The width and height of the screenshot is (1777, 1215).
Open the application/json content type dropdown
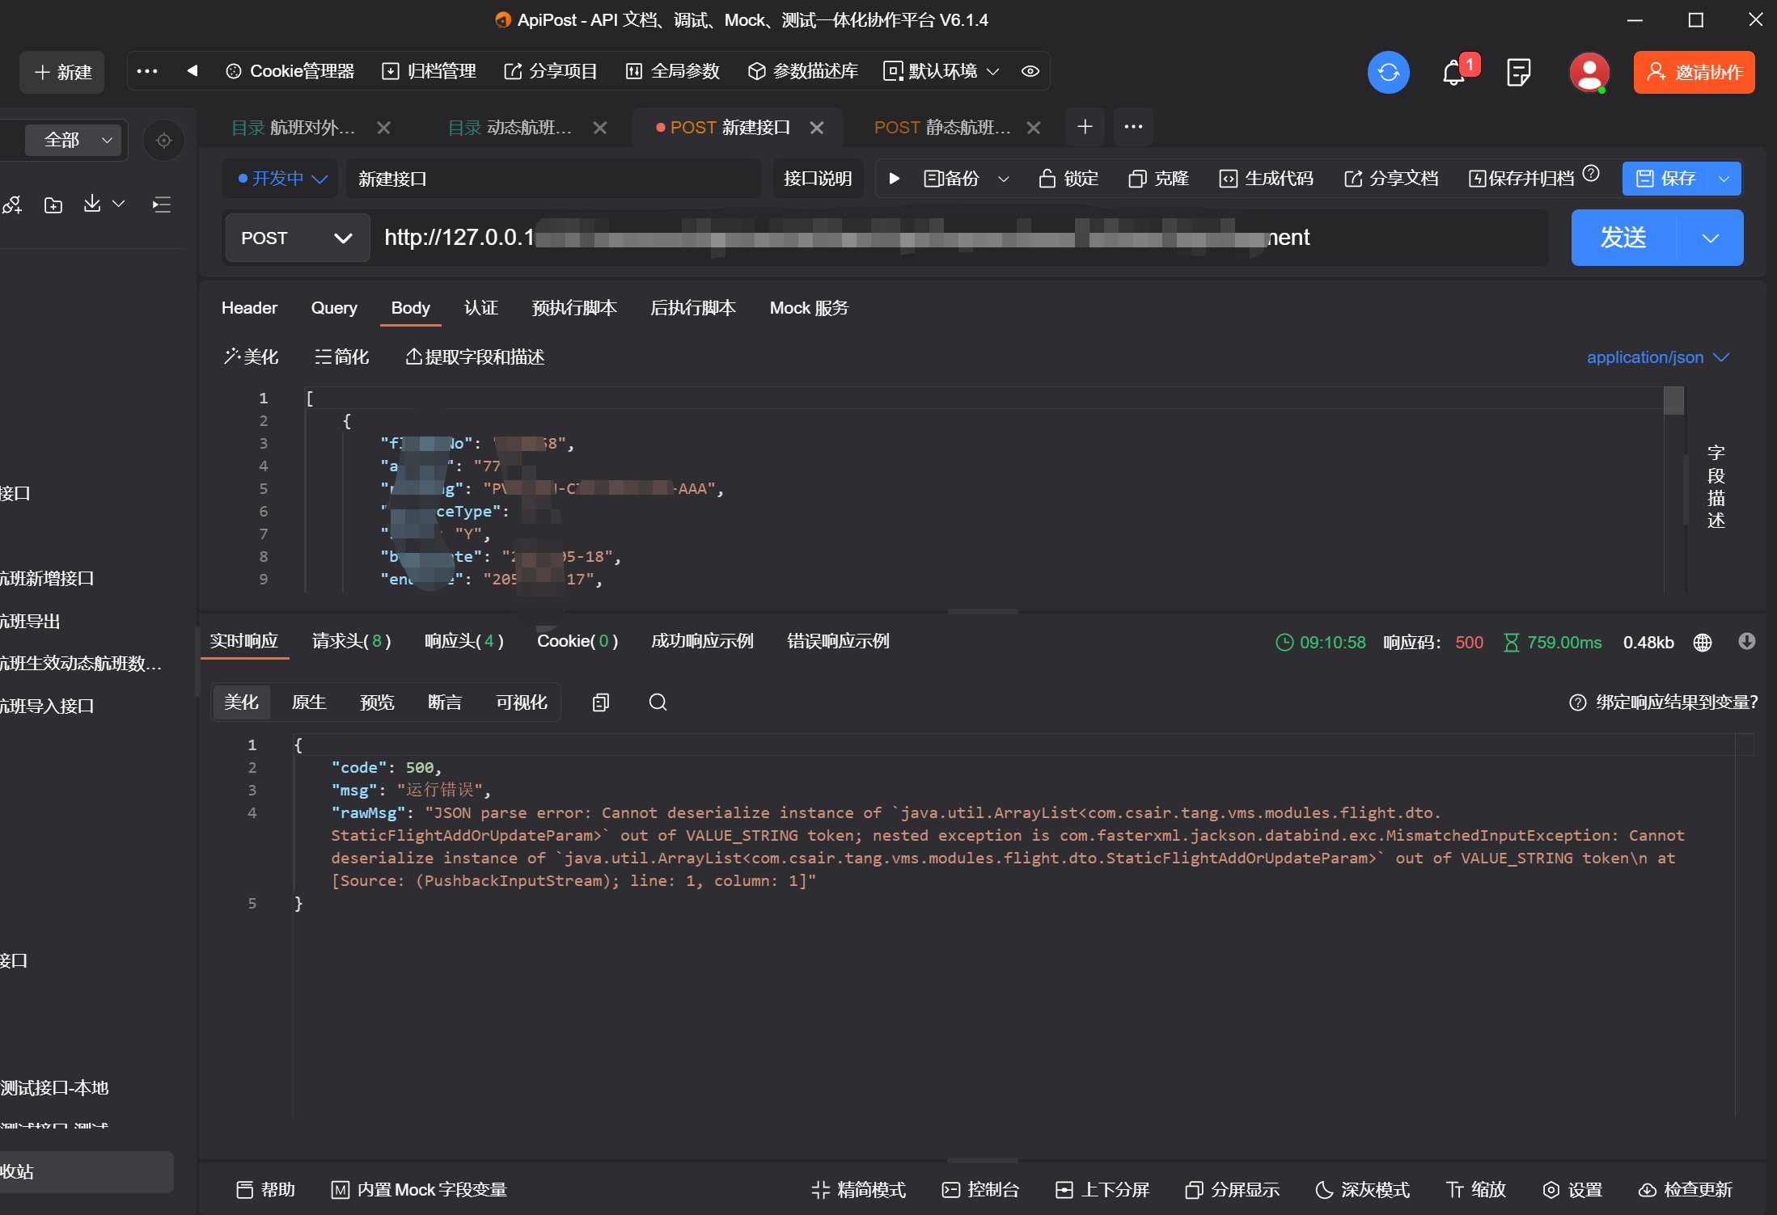pyautogui.click(x=1657, y=357)
